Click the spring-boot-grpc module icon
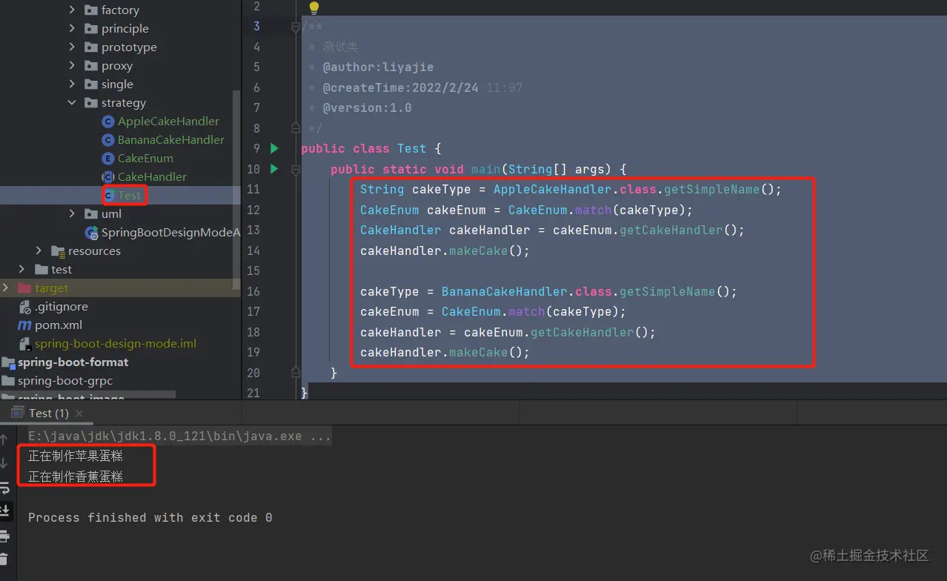This screenshot has height=581, width=947. click(8, 381)
